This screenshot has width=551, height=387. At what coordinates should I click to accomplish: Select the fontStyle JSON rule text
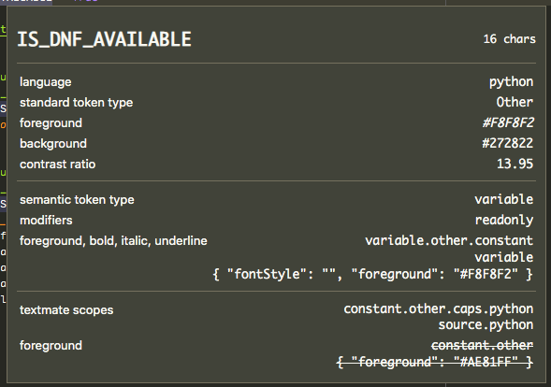coord(373,274)
